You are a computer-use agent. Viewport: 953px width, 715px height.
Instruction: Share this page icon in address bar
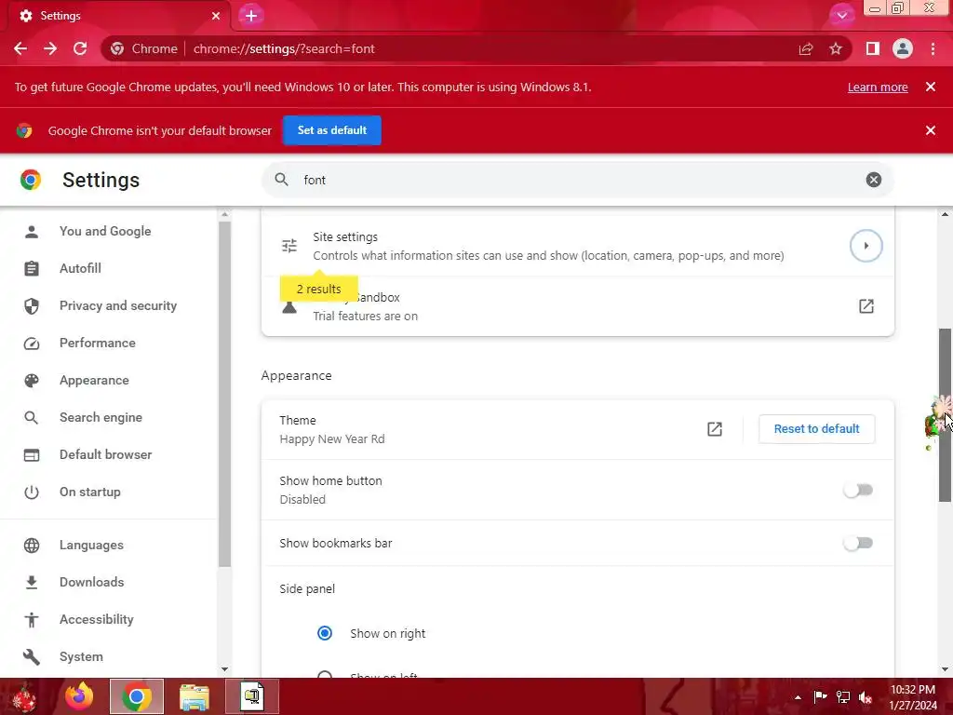point(806,48)
